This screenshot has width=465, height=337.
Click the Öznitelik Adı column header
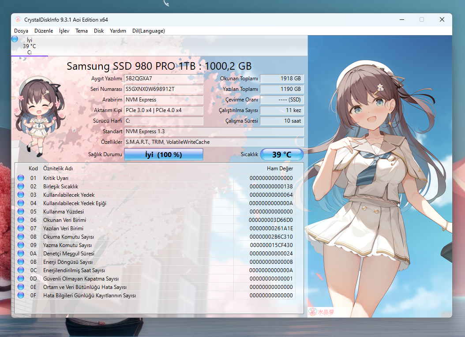click(x=58, y=168)
